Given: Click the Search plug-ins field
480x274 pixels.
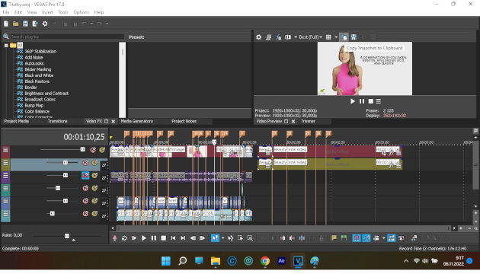Looking at the screenshot, I should tap(67, 37).
